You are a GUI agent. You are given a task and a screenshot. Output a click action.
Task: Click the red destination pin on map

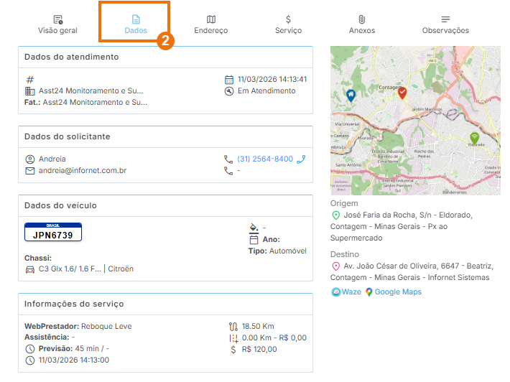pos(403,92)
